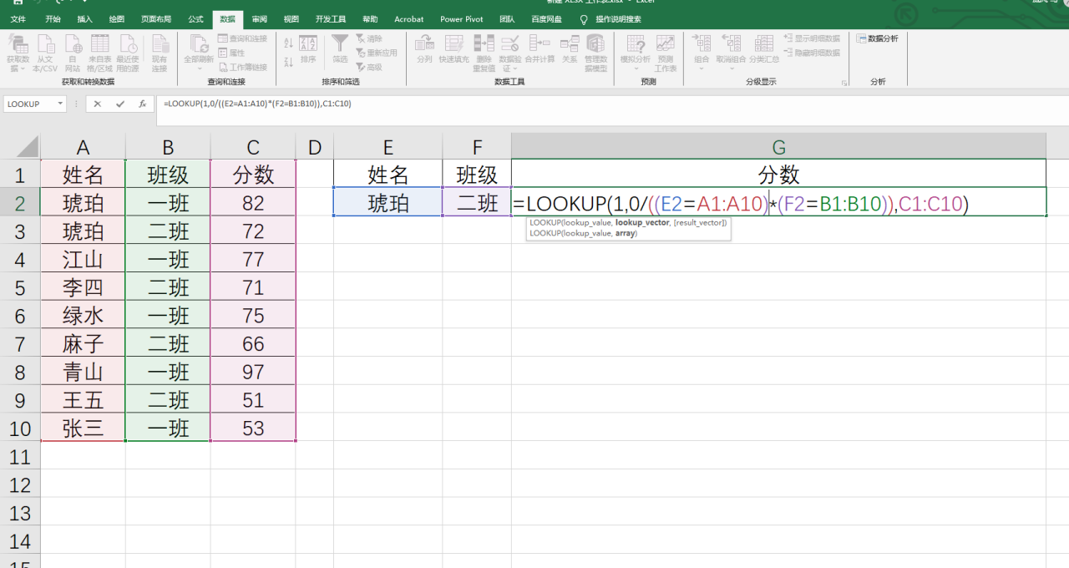Click the fx Insert Function button
The image size is (1069, 568).
(143, 104)
